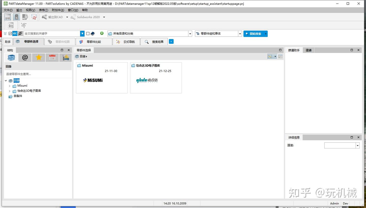The image size is (366, 208).
Task: Open the Misumi catalog thumbnail card
Action: pyautogui.click(x=102, y=78)
